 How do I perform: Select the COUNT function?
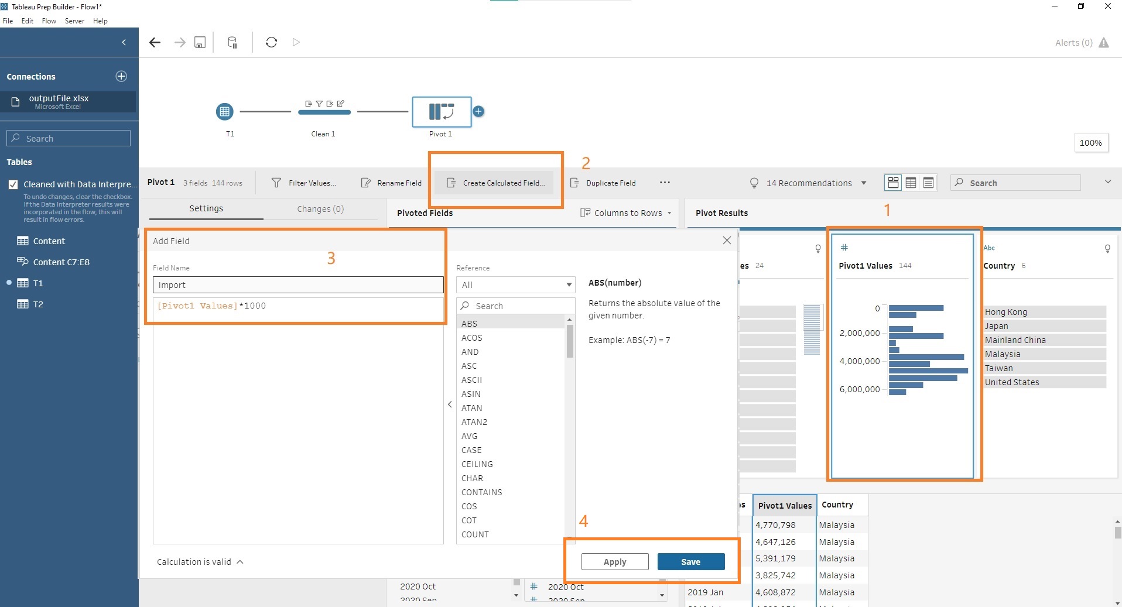coord(511,534)
